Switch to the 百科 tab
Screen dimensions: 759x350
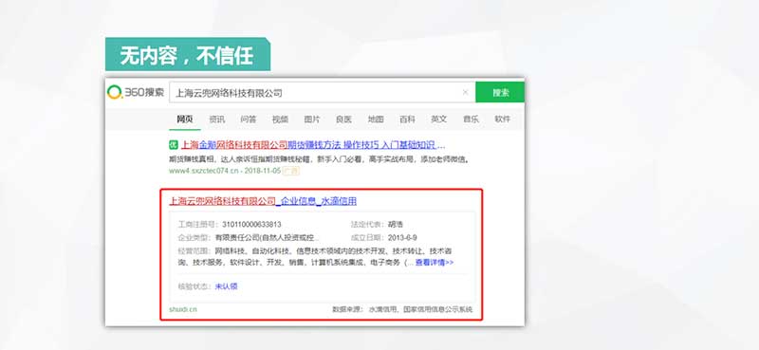[x=407, y=120]
